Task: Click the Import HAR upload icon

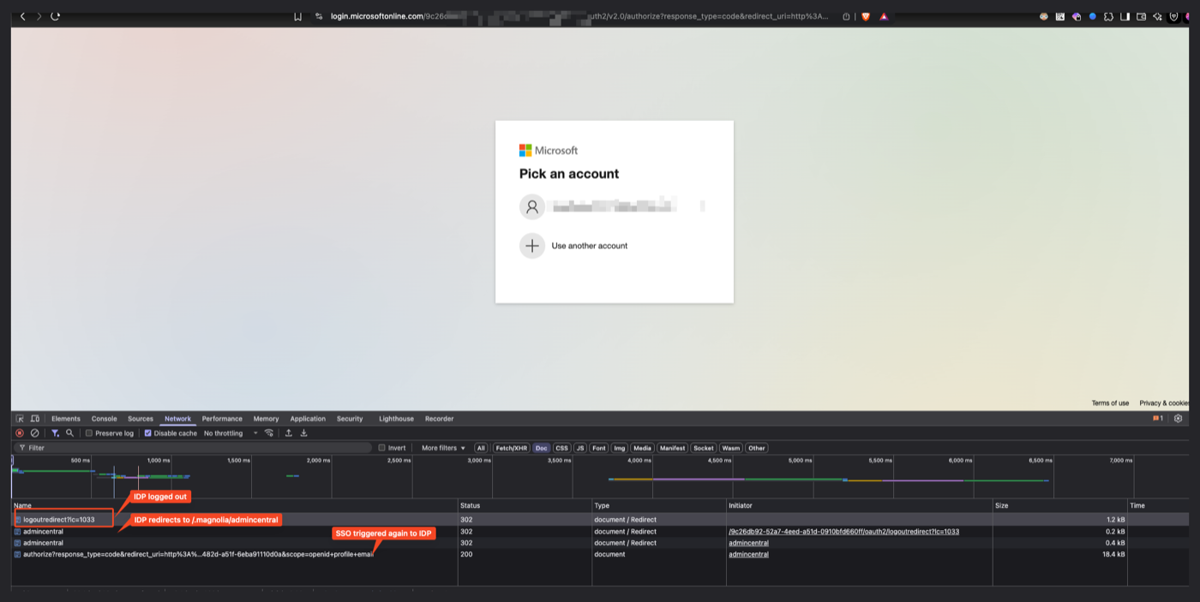Action: click(289, 433)
